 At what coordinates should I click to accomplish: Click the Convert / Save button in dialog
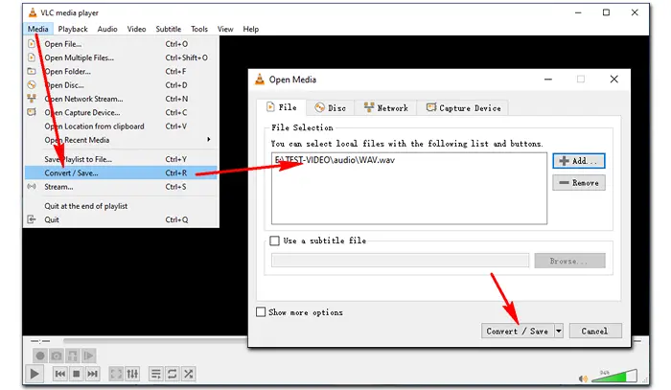(517, 331)
